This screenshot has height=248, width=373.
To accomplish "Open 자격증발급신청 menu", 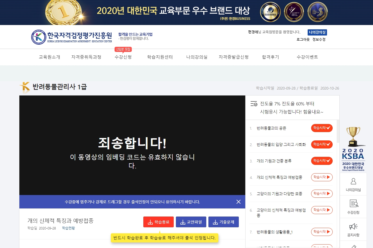I will [234, 57].
